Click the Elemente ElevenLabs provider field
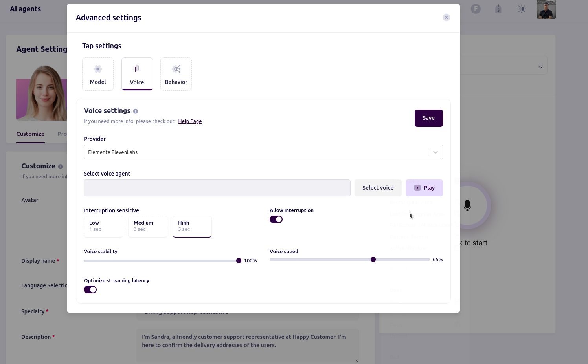The image size is (588, 364). [x=263, y=152]
